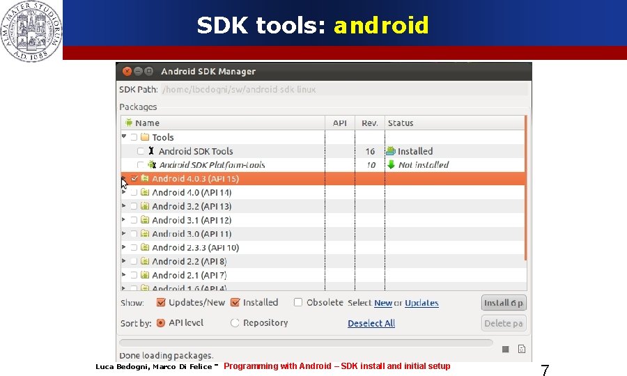
Task: Tick the Android SDK Platform-tools checkbox
Action: 140,164
